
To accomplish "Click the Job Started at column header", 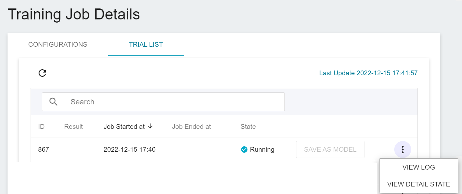I will (x=124, y=127).
